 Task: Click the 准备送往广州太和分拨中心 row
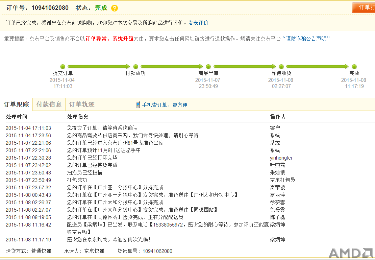coord(153,195)
